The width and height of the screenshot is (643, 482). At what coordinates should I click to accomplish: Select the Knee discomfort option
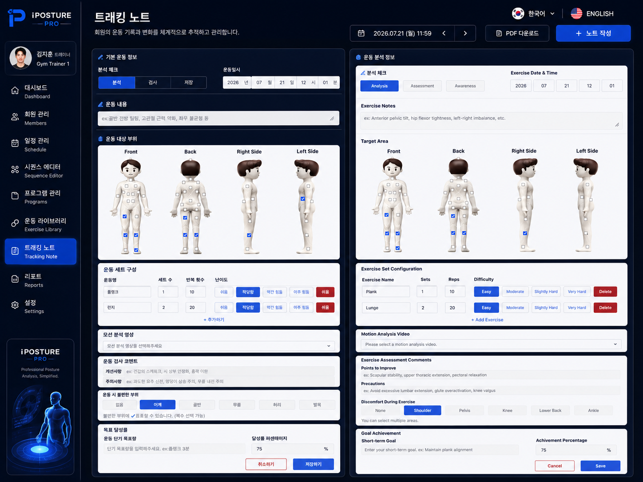(507, 411)
